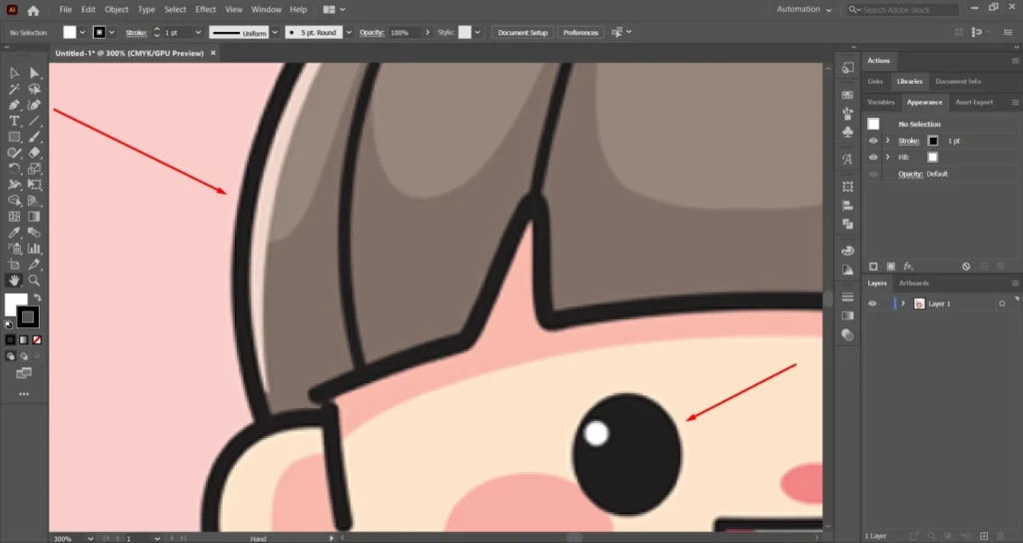This screenshot has height=543, width=1023.
Task: Select the Perspective Grid tool
Action: [x=34, y=201]
